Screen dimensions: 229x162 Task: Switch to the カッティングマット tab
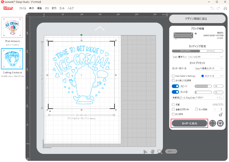click(186, 51)
